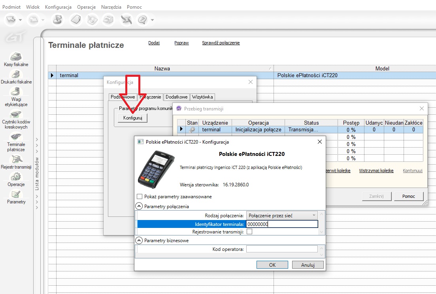Image resolution: width=436 pixels, height=294 pixels.
Task: Click the Kod operatora input field
Action: tap(282, 249)
